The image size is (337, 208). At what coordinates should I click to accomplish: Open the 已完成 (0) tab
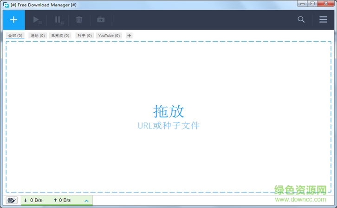tap(60, 36)
